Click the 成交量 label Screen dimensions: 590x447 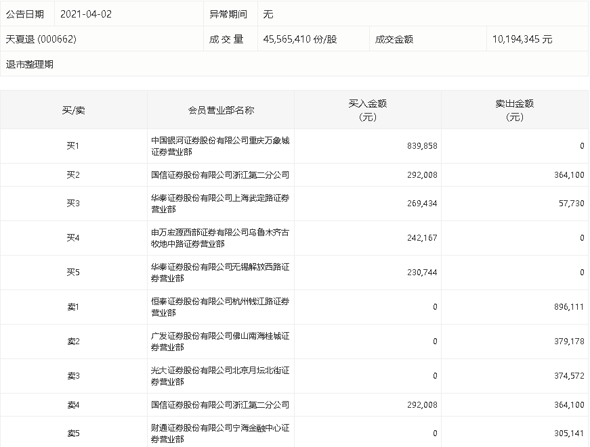tap(226, 39)
